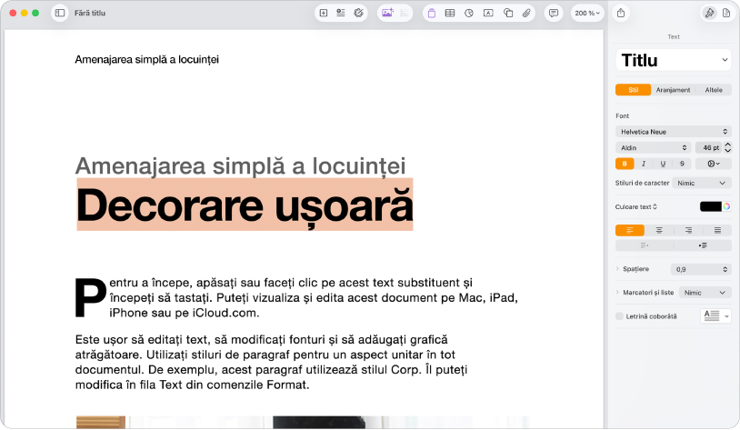This screenshot has width=740, height=430.
Task: Click the large drop cap letter P
Action: (91, 297)
